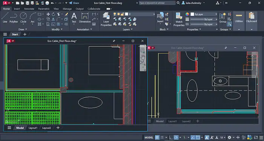Viewport: 264px width, 141px height.
Task: Select the Line drawing tool
Action: (x=5, y=17)
